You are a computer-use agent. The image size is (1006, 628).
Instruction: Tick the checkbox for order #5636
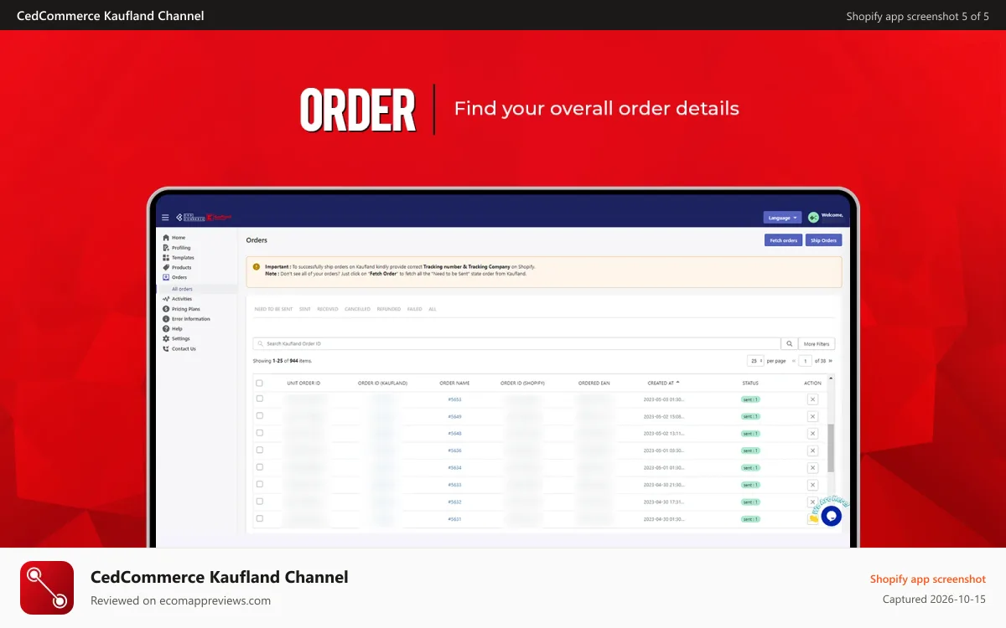coord(260,450)
